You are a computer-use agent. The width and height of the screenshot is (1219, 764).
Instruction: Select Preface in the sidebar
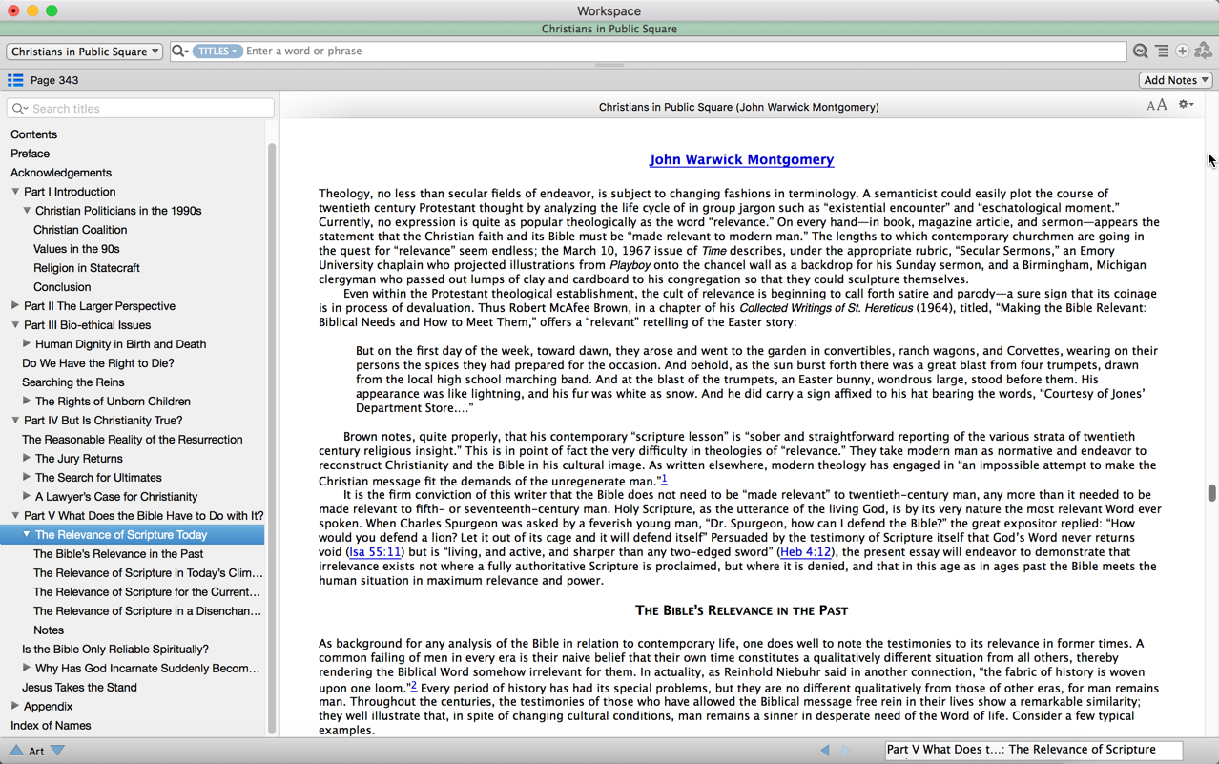tap(30, 154)
